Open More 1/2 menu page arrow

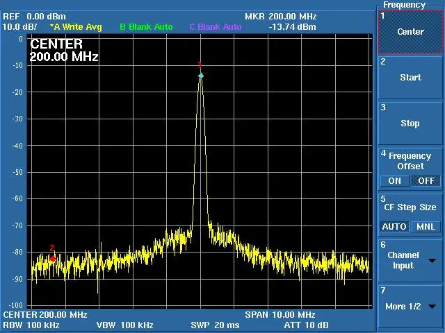(x=432, y=307)
